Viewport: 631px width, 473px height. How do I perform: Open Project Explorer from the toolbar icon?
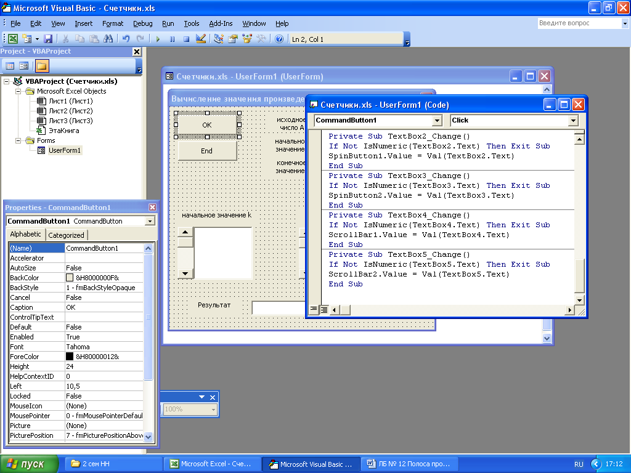[x=219, y=39]
